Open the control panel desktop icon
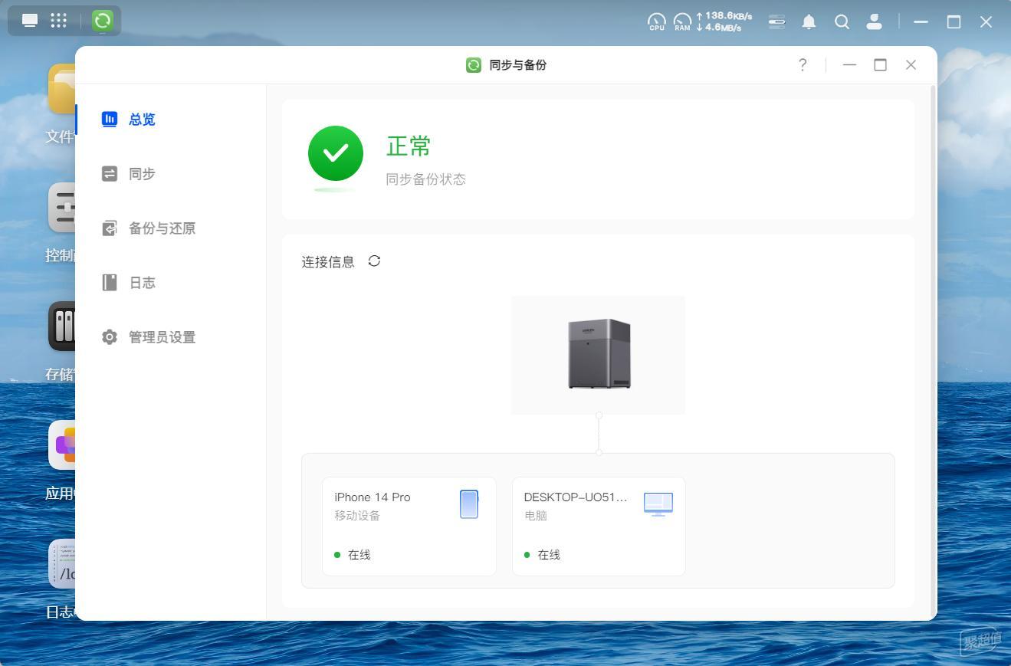This screenshot has width=1011, height=666. click(62, 208)
